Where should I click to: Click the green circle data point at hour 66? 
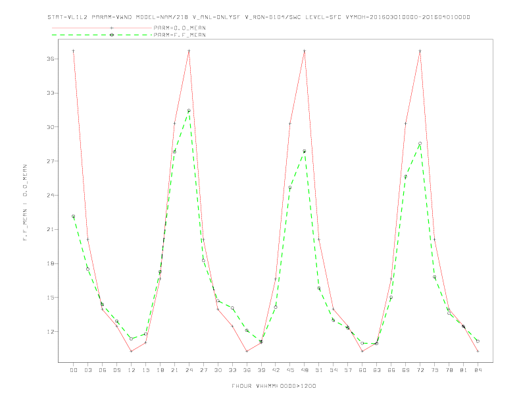[391, 297]
